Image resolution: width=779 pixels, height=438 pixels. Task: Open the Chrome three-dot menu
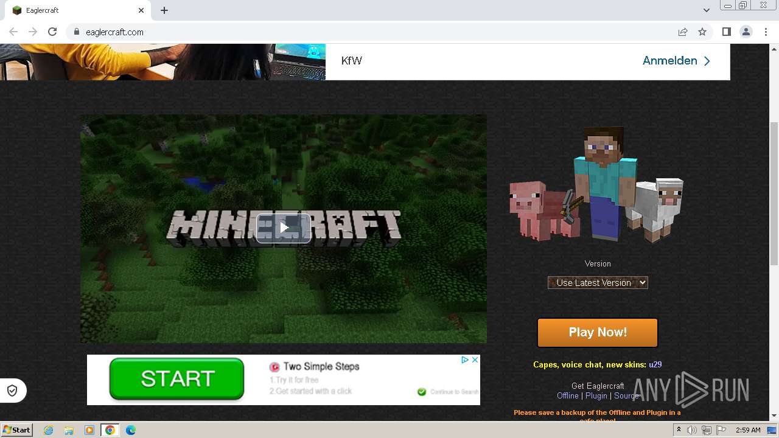(x=766, y=32)
